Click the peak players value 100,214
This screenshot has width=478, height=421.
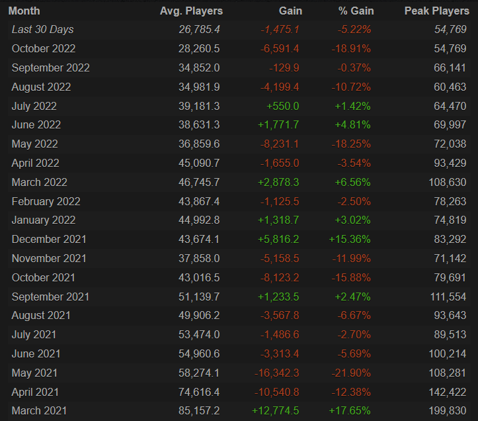[x=448, y=354]
